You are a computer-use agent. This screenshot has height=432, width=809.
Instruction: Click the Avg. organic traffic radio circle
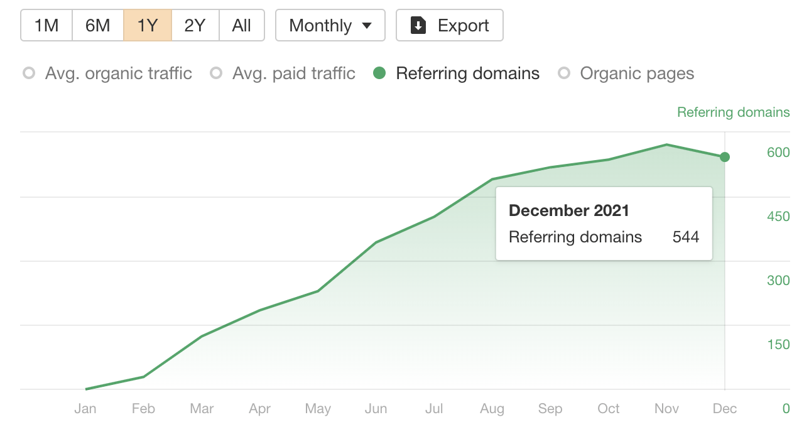click(28, 73)
